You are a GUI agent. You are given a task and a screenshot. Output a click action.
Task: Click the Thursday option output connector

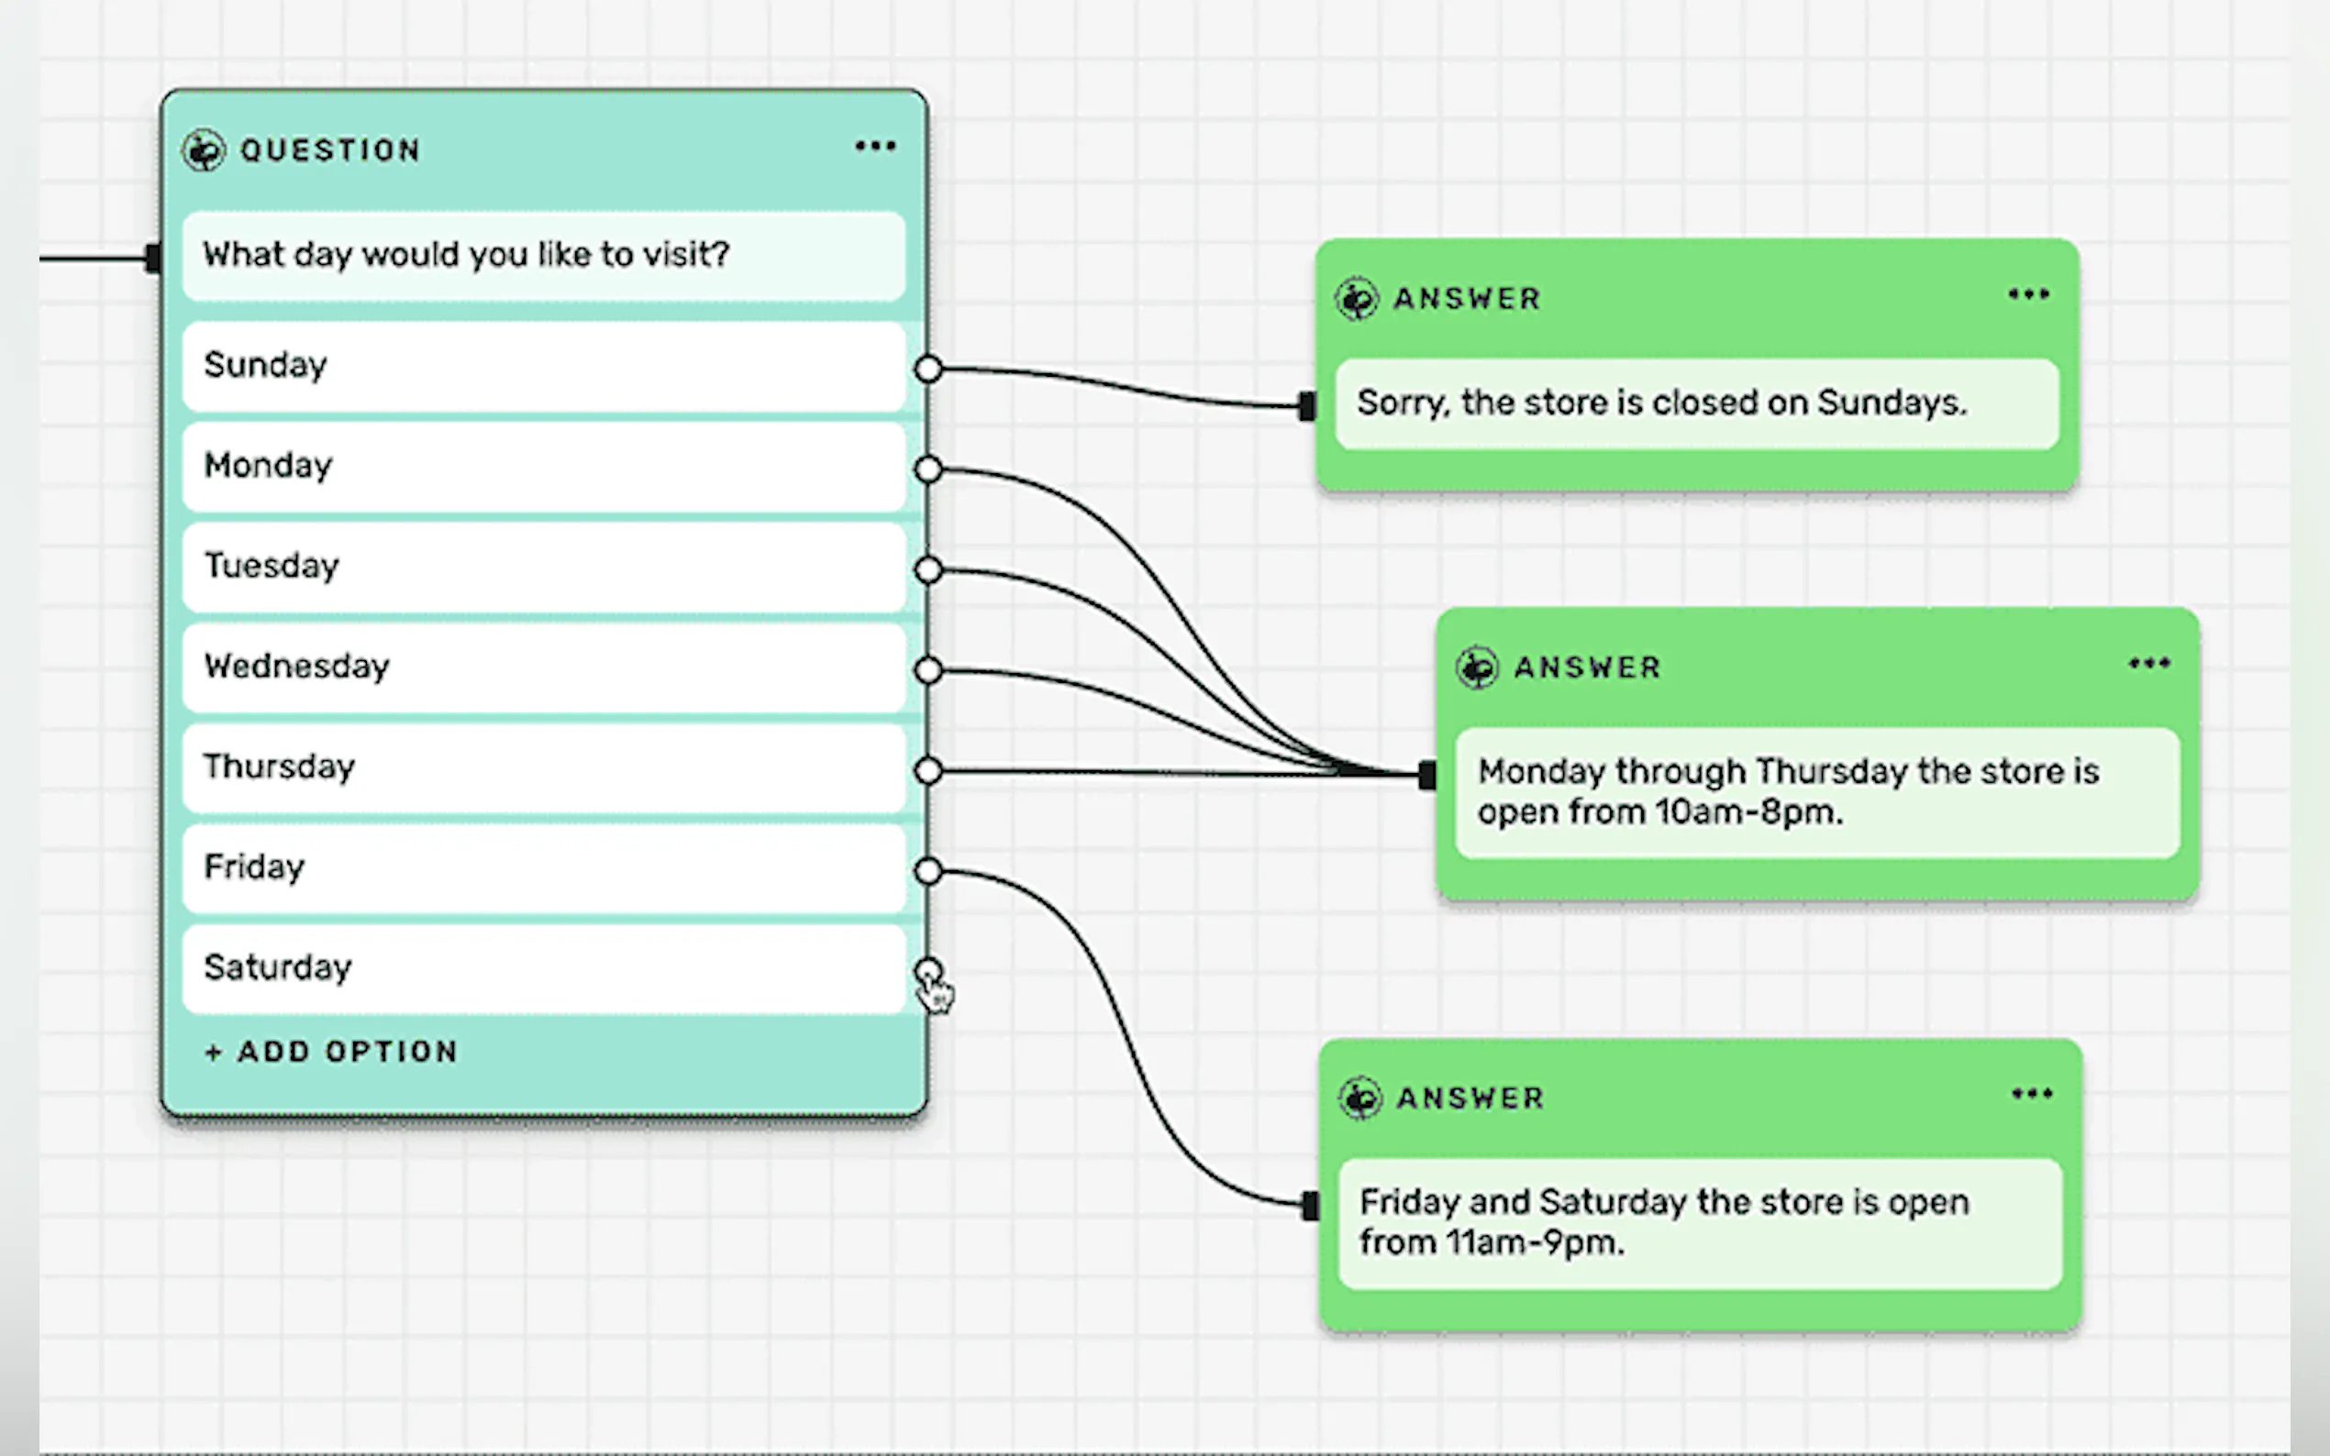(927, 770)
